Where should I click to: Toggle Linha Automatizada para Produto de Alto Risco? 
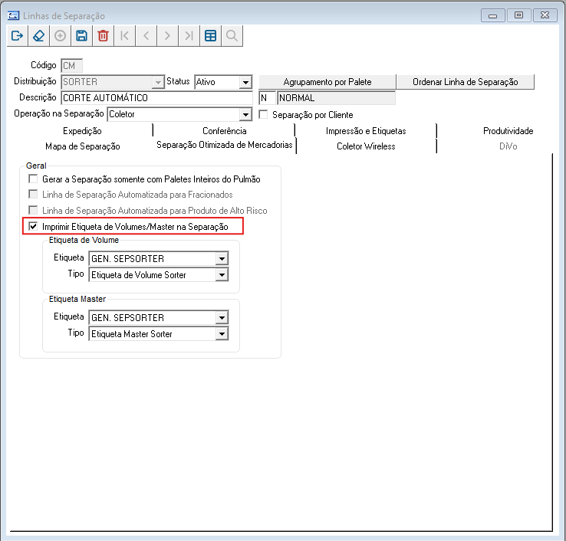coord(33,210)
